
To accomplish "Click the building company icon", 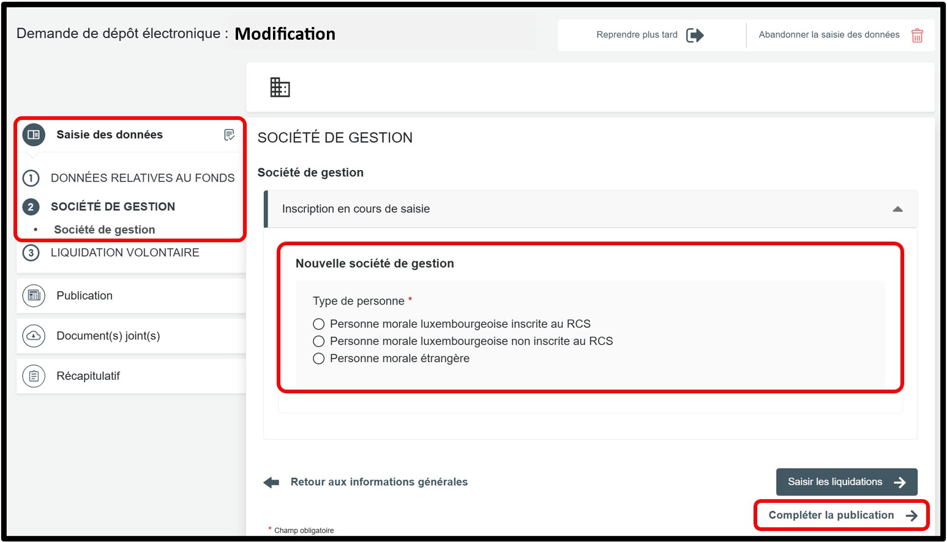I will click(280, 87).
